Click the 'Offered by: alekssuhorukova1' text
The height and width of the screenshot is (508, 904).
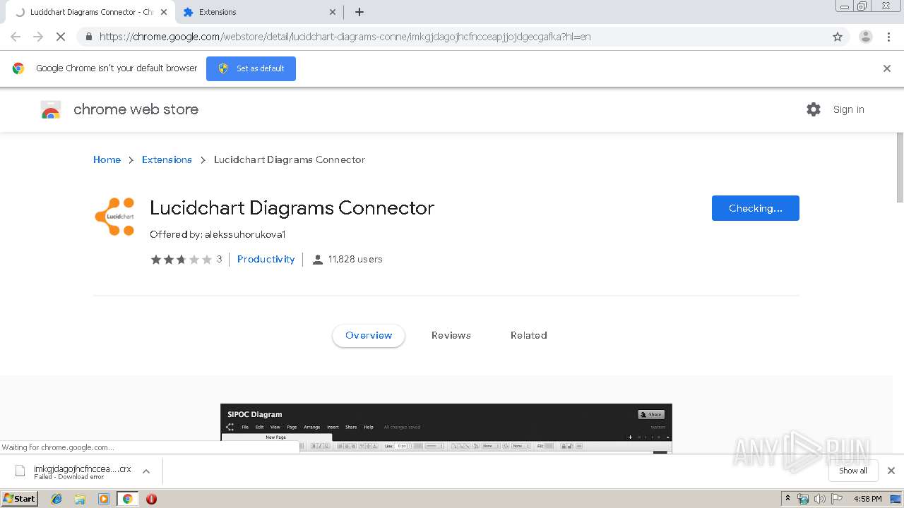(x=218, y=234)
